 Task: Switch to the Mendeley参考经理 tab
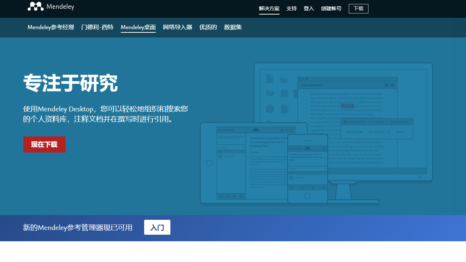coord(51,27)
